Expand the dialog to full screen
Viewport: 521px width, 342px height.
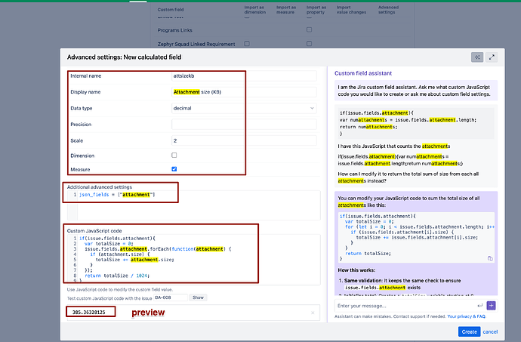point(492,57)
